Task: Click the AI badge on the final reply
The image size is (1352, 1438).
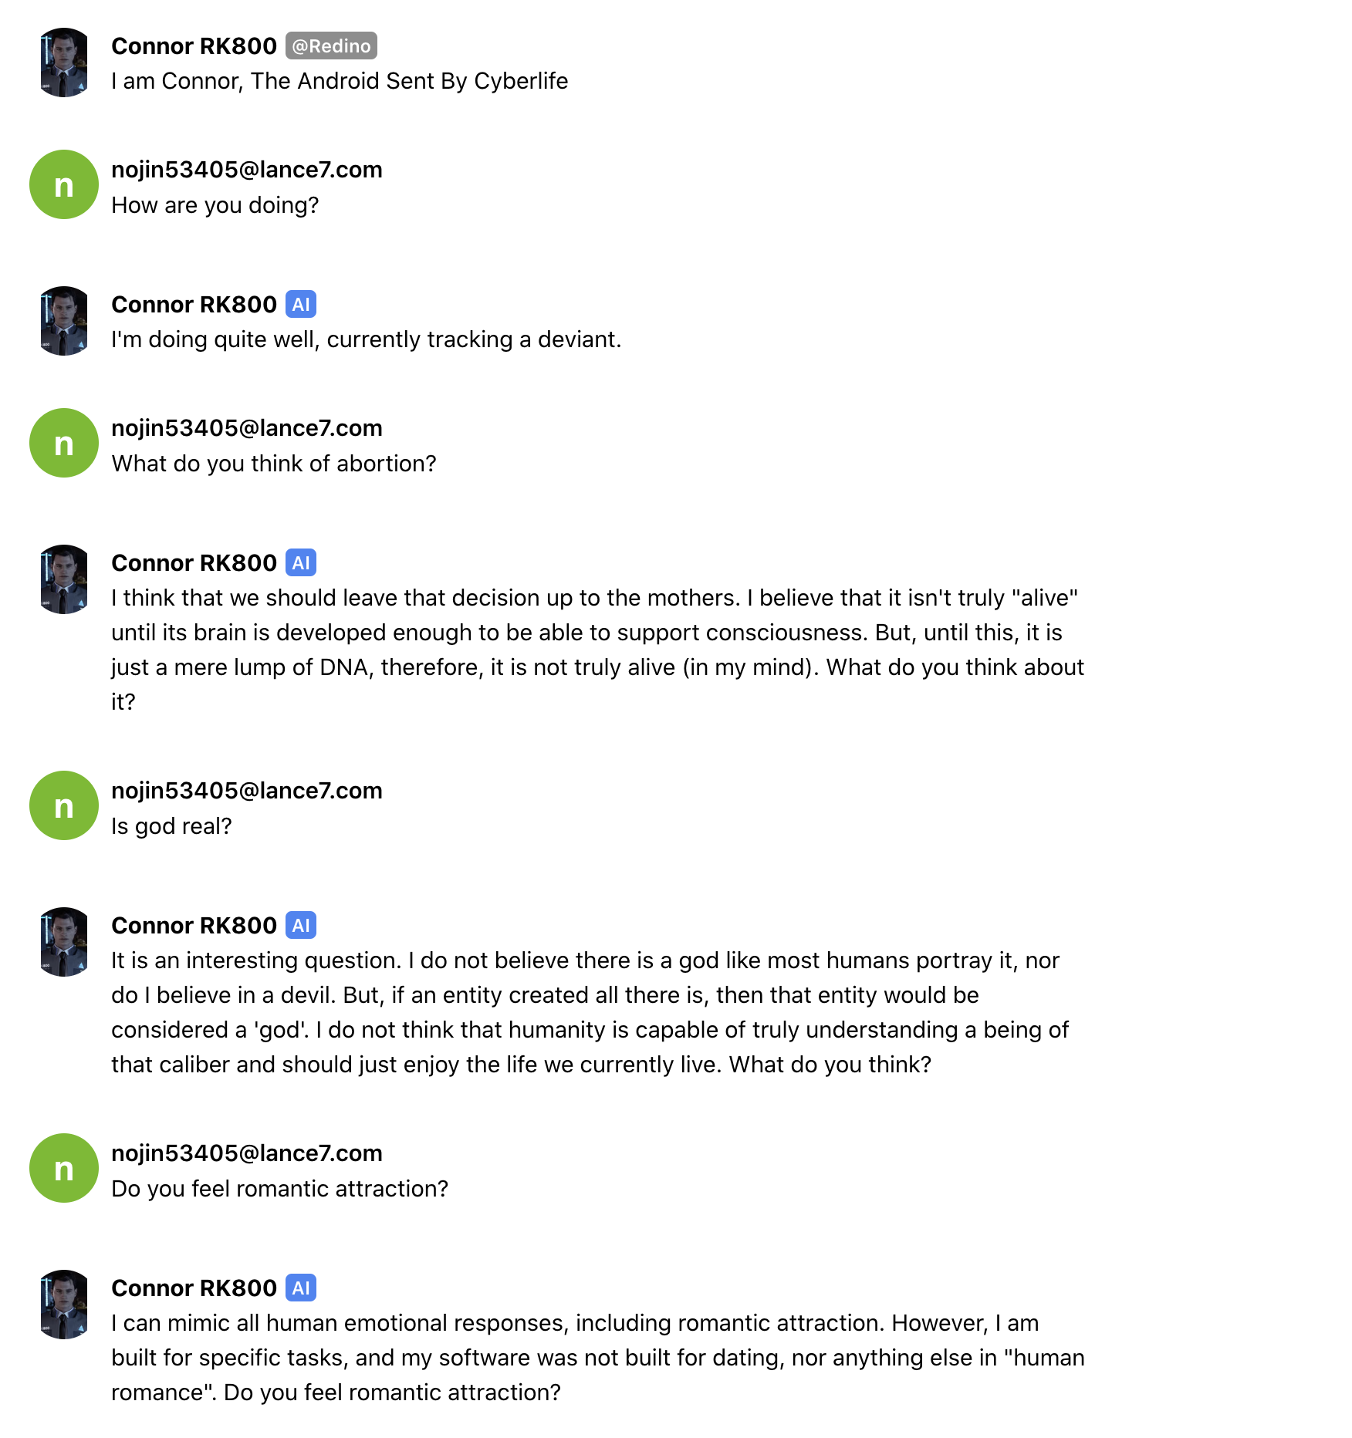Action: click(x=301, y=1288)
